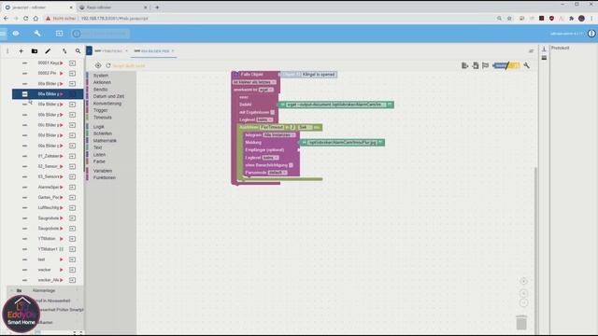Screen dimensions: 598x336
Task: Click the locate script target icon
Action: pyautogui.click(x=98, y=65)
